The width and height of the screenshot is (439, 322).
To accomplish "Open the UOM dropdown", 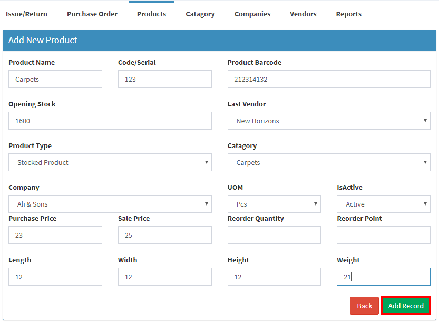I will (x=274, y=204).
